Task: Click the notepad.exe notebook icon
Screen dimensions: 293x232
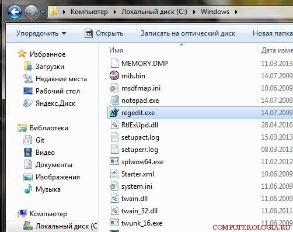Action: coord(114,100)
